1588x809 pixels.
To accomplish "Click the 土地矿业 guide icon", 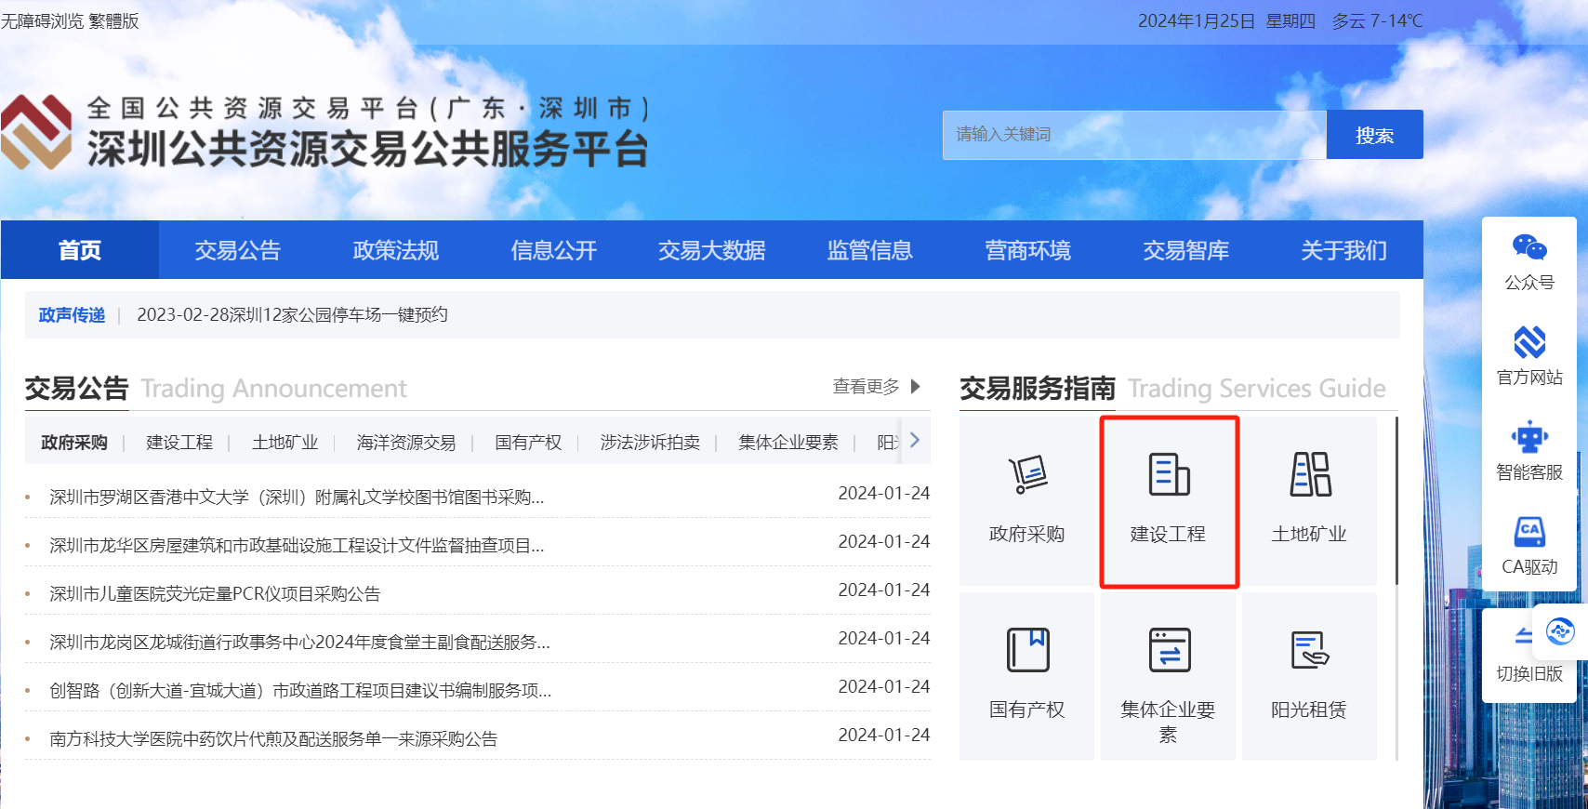I will [x=1309, y=475].
